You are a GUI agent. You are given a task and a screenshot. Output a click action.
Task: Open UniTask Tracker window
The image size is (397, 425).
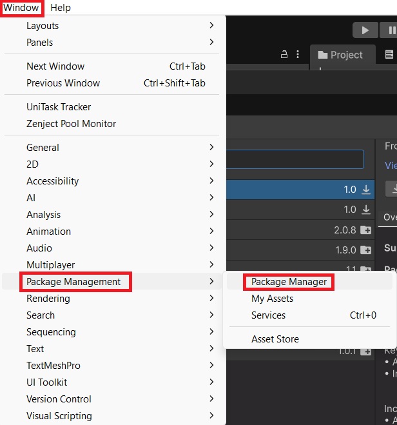pos(59,107)
